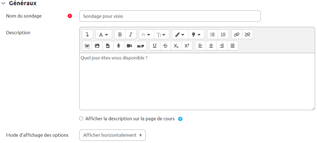Viewport: 317px width, 143px height.
Task: Toggle the unordered bullet list
Action: pos(212,35)
